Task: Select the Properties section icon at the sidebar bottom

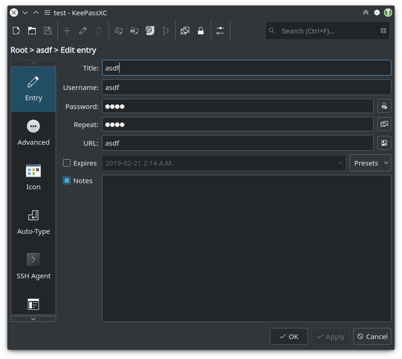Action: 33,304
